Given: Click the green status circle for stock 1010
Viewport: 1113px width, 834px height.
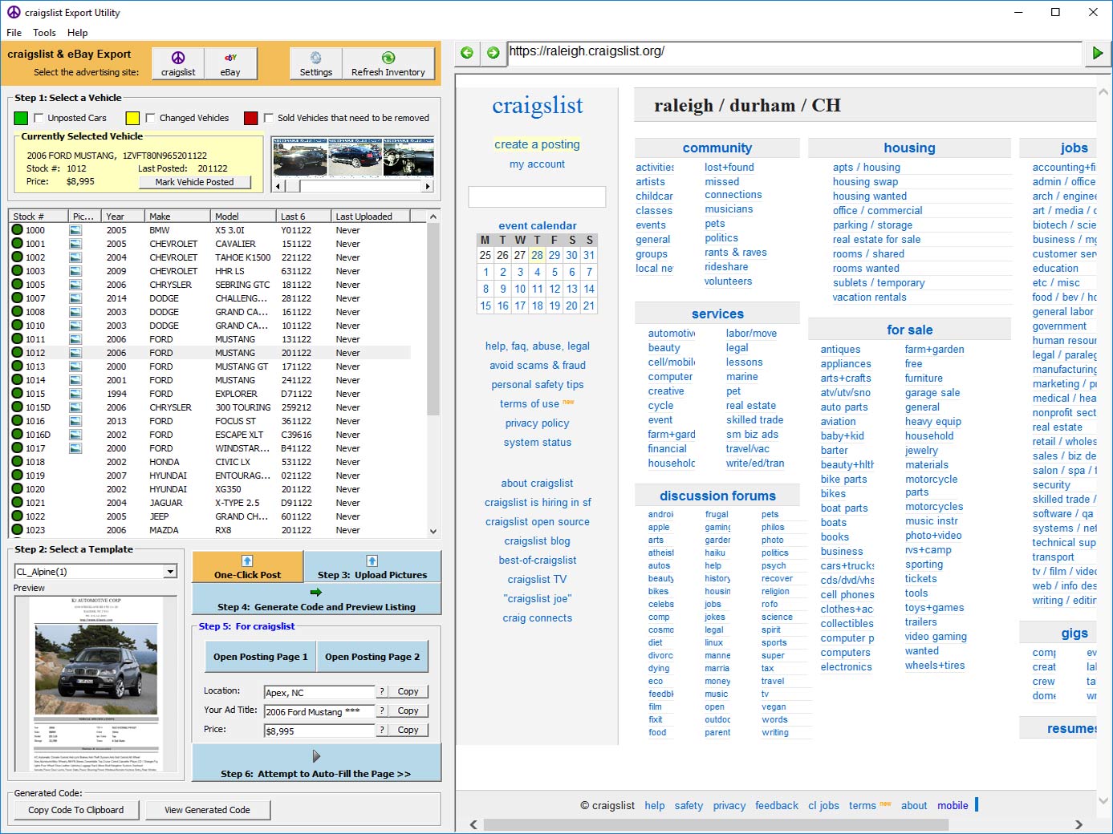Looking at the screenshot, I should (x=17, y=326).
